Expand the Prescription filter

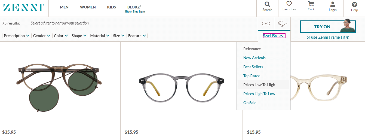pos(16,36)
